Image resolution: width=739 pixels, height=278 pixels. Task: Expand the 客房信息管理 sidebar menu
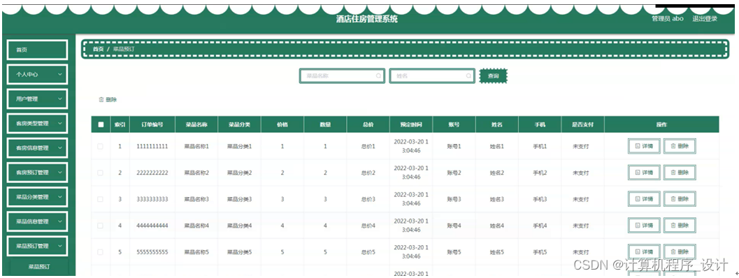pos(37,148)
